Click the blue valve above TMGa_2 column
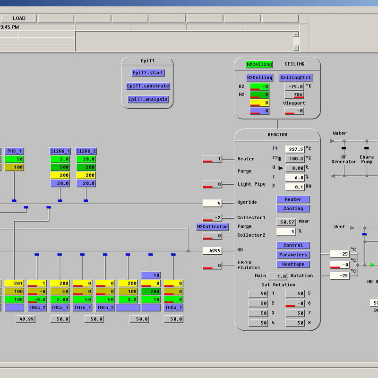 pyautogui.click(x=37, y=255)
